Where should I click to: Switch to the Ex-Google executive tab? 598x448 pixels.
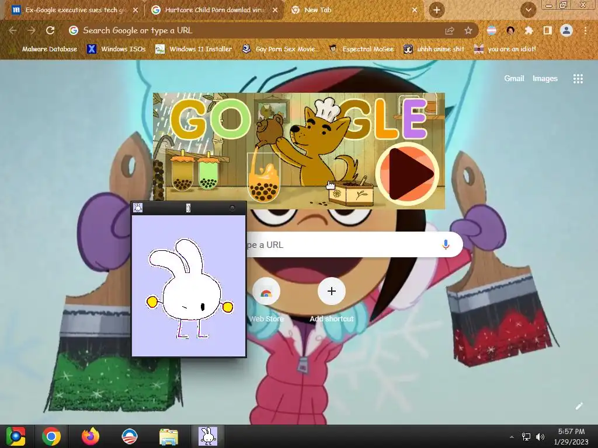tap(74, 10)
